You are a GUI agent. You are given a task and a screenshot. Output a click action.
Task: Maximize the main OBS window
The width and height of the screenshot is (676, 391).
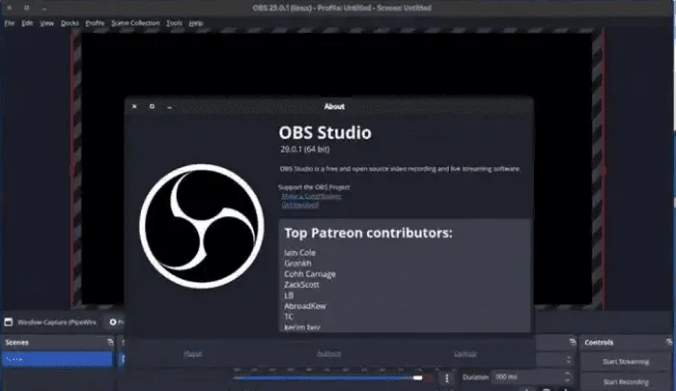27,8
